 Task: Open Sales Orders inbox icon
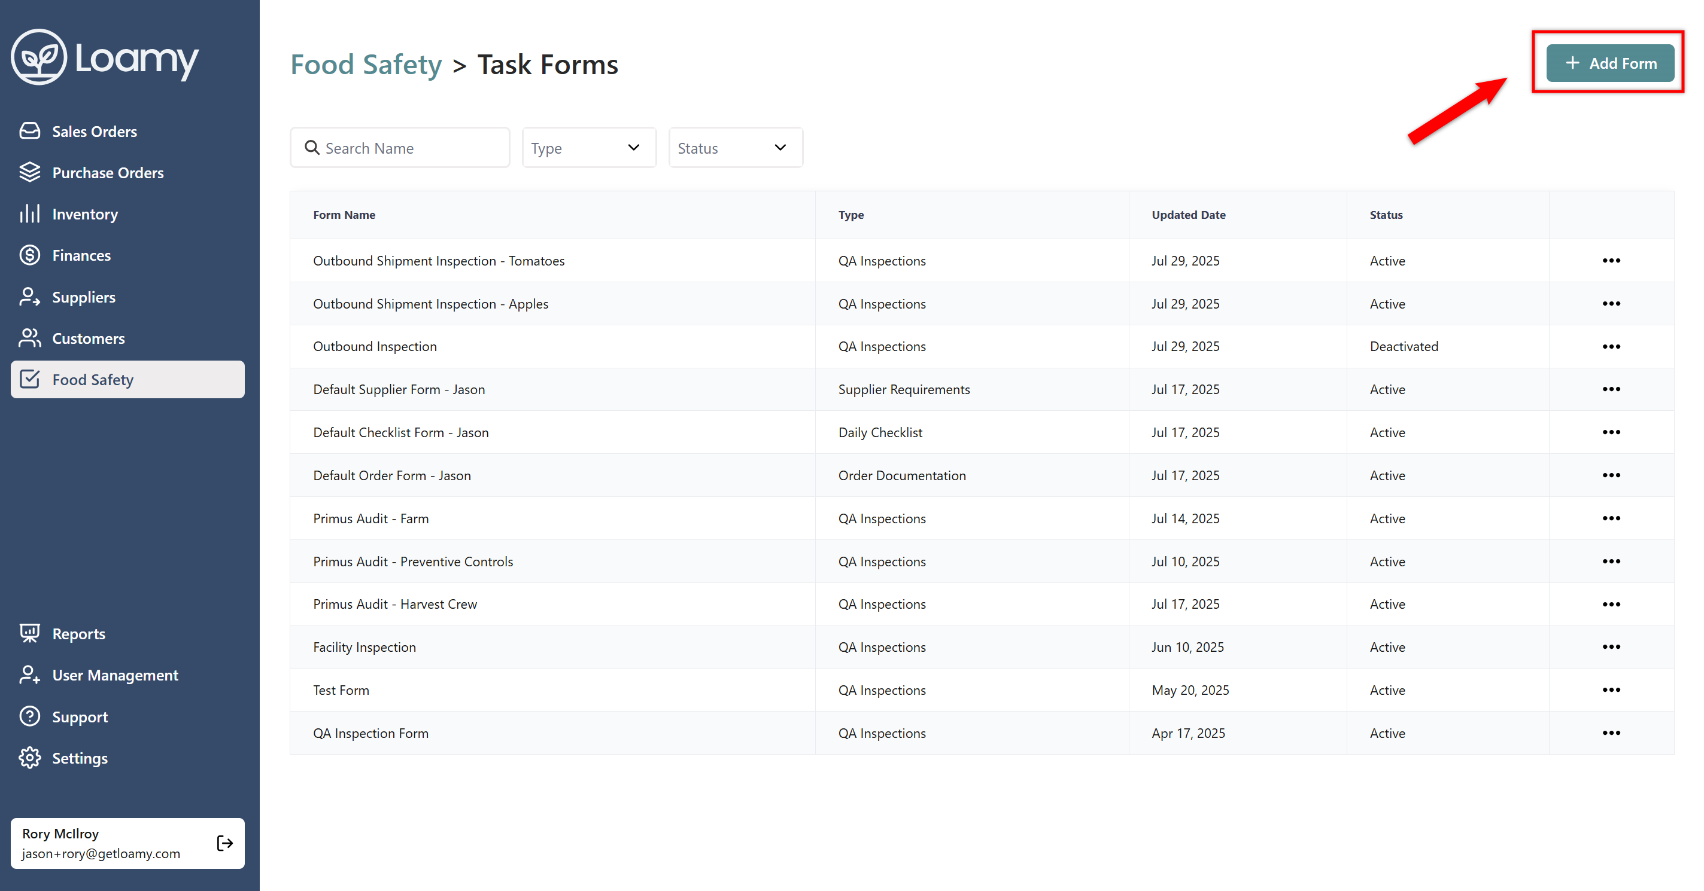click(x=30, y=131)
